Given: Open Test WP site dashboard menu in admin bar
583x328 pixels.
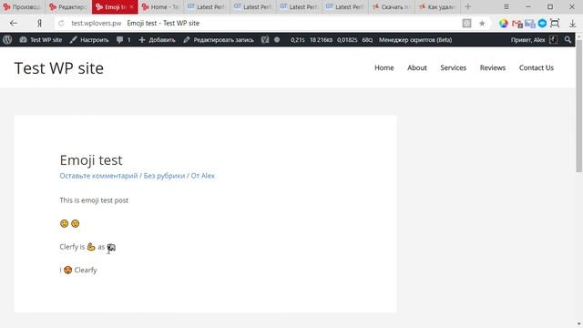Looking at the screenshot, I should pyautogui.click(x=41, y=40).
